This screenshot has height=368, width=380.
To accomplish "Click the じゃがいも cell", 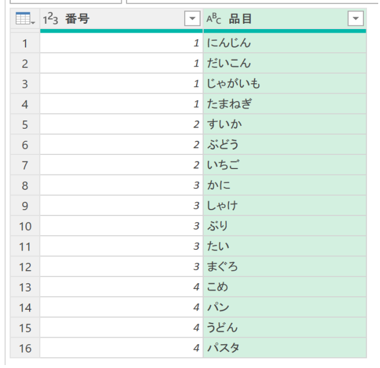I will 233,84.
